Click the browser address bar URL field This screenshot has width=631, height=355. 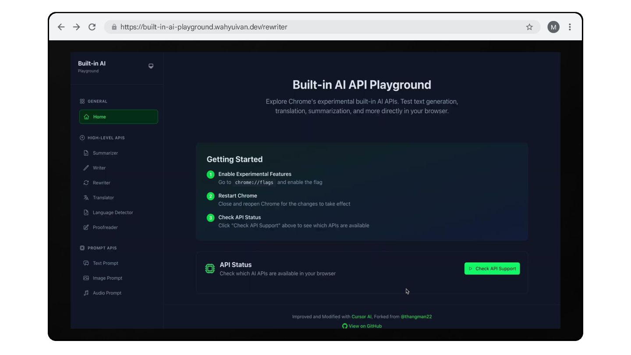coord(322,27)
